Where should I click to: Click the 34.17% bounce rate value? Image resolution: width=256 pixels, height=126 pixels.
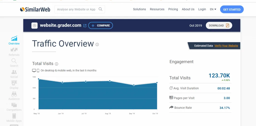pos(225,108)
